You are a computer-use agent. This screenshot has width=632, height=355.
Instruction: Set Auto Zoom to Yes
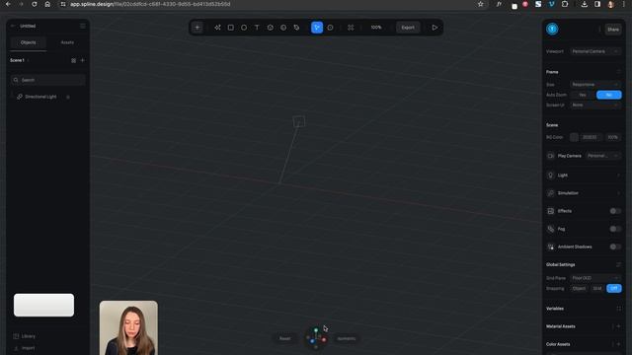tap(583, 95)
